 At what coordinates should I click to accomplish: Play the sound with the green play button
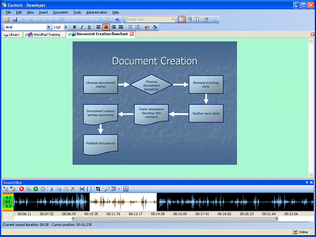[36, 189]
